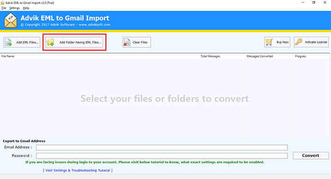Restore down the Advik window
This screenshot has height=179, width=331.
314,2
